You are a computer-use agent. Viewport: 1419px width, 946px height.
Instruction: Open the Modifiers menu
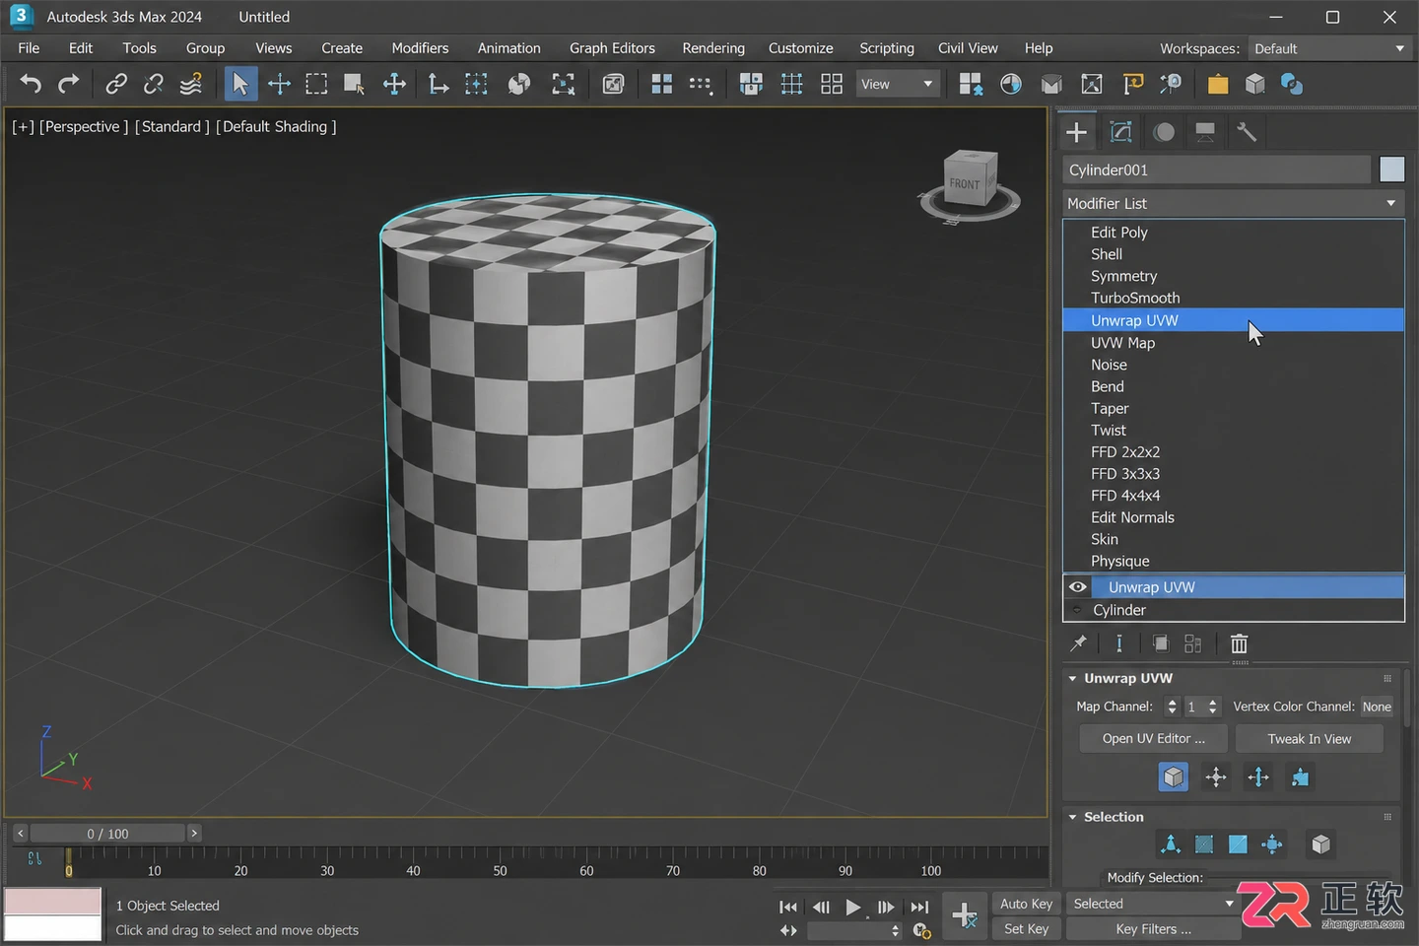[x=420, y=48]
